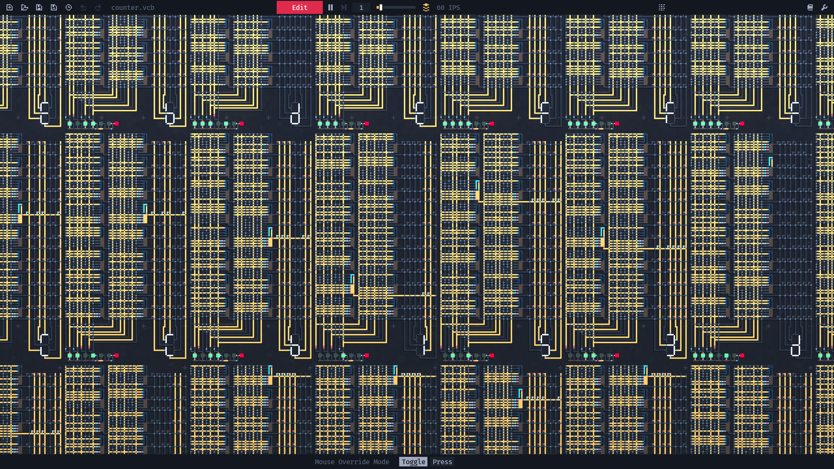Image resolution: width=834 pixels, height=469 pixels.
Task: Create a new circuit board file
Action: pyautogui.click(x=10, y=7)
